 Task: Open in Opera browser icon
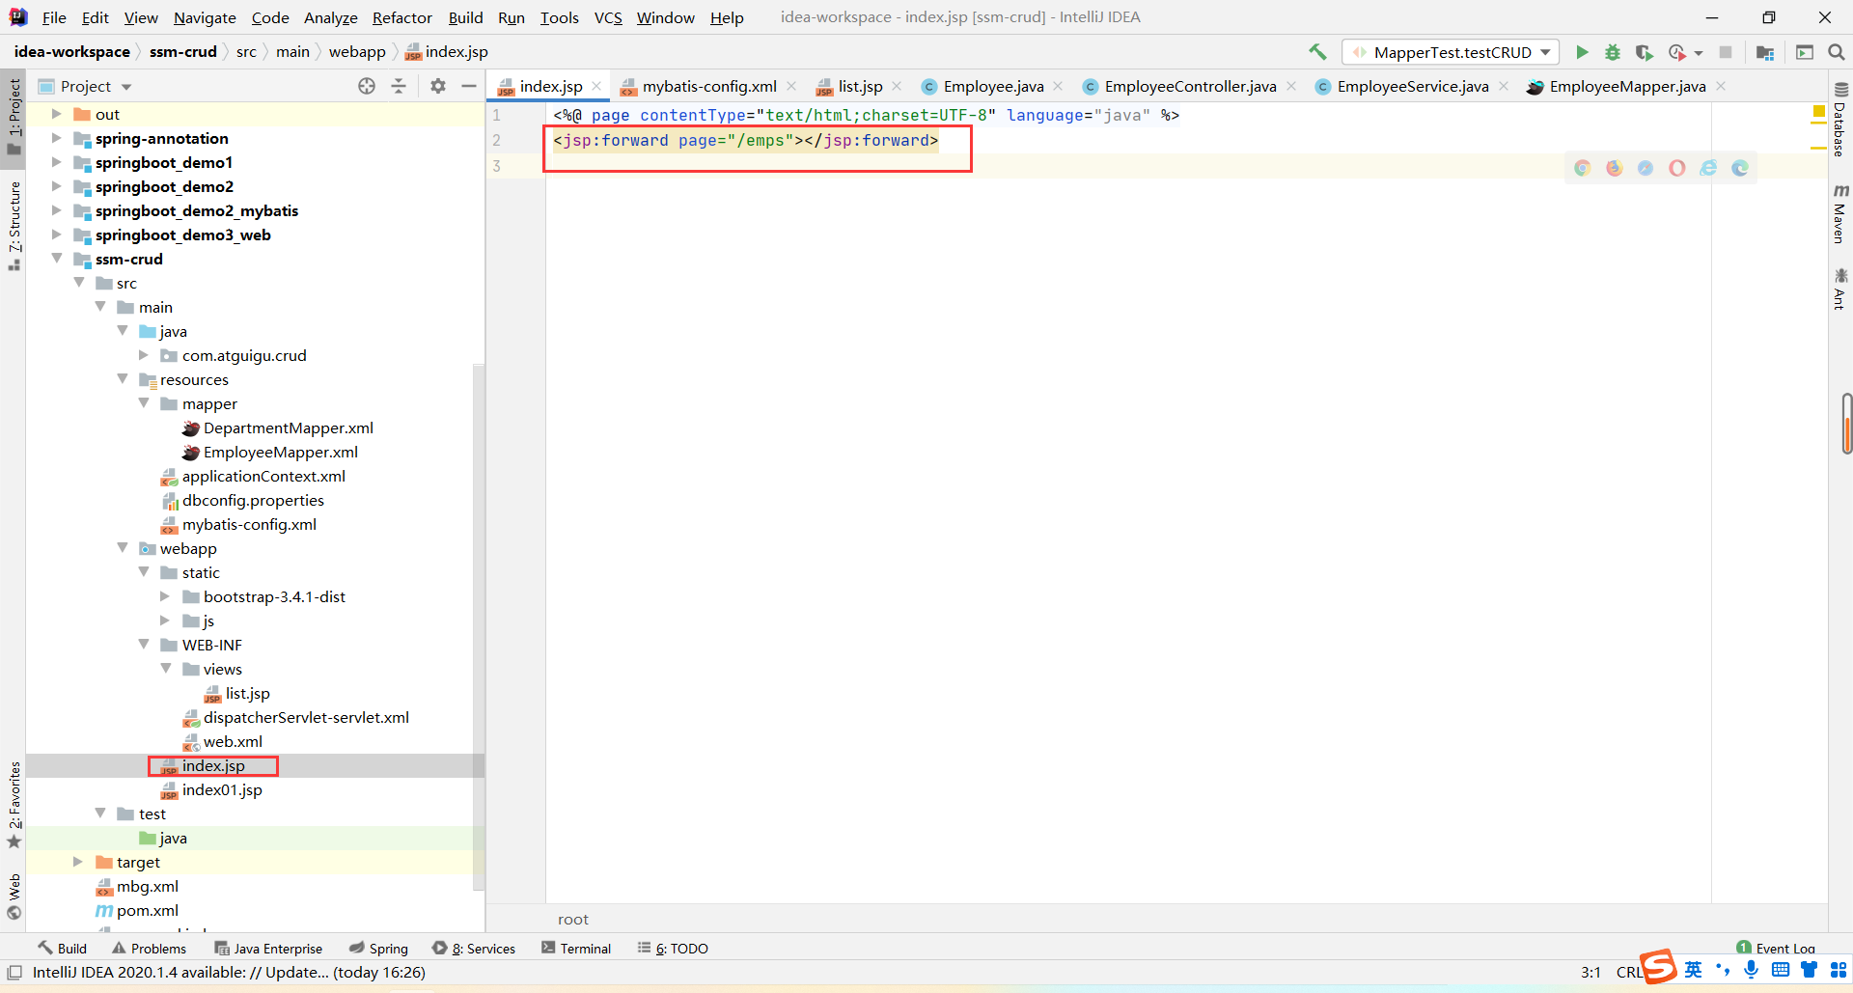(1677, 168)
